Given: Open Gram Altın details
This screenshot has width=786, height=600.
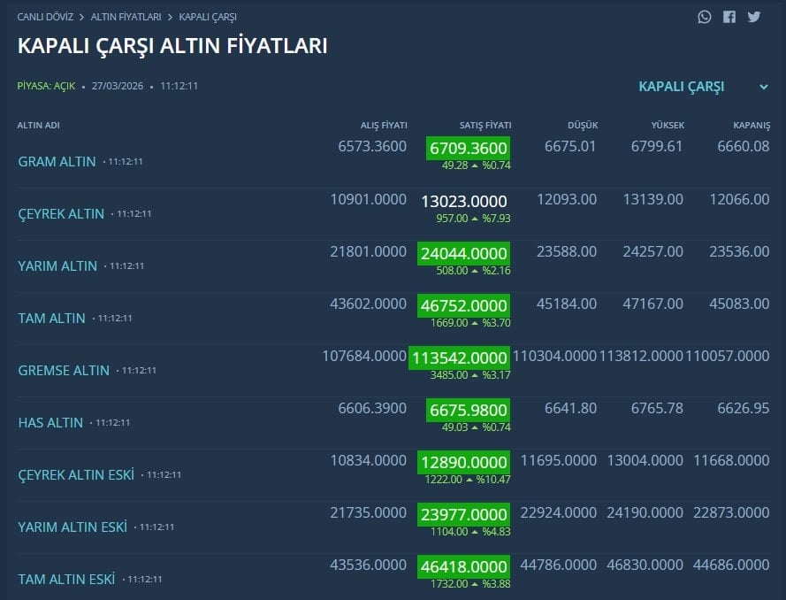Looking at the screenshot, I should pyautogui.click(x=57, y=162).
